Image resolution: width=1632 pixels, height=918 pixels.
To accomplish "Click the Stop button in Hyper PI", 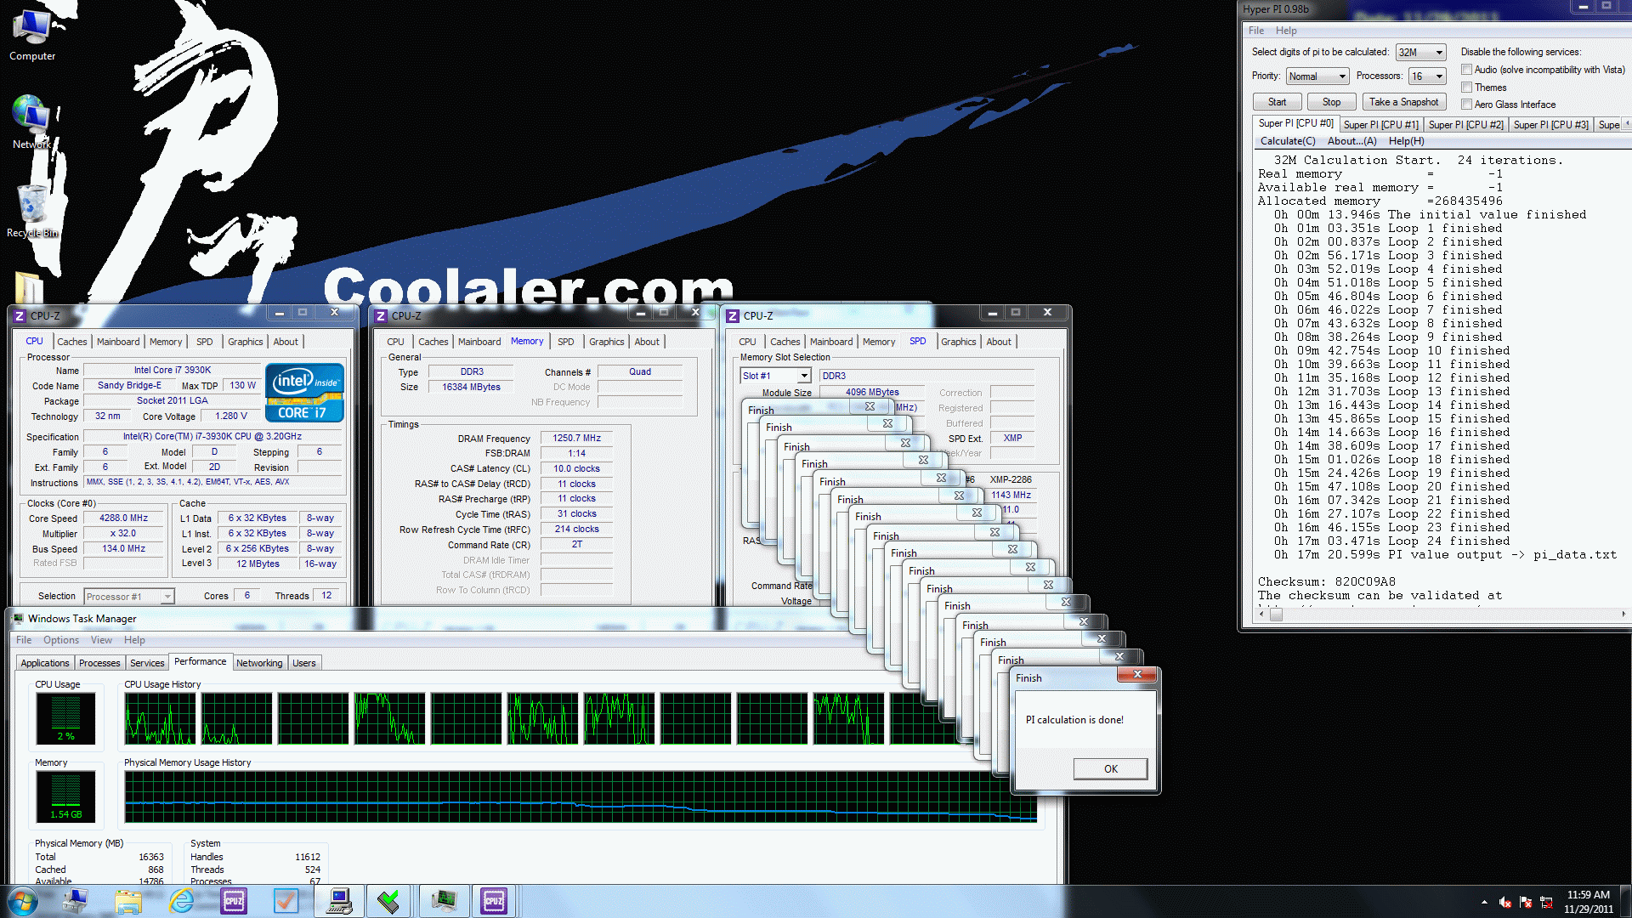I will point(1331,102).
